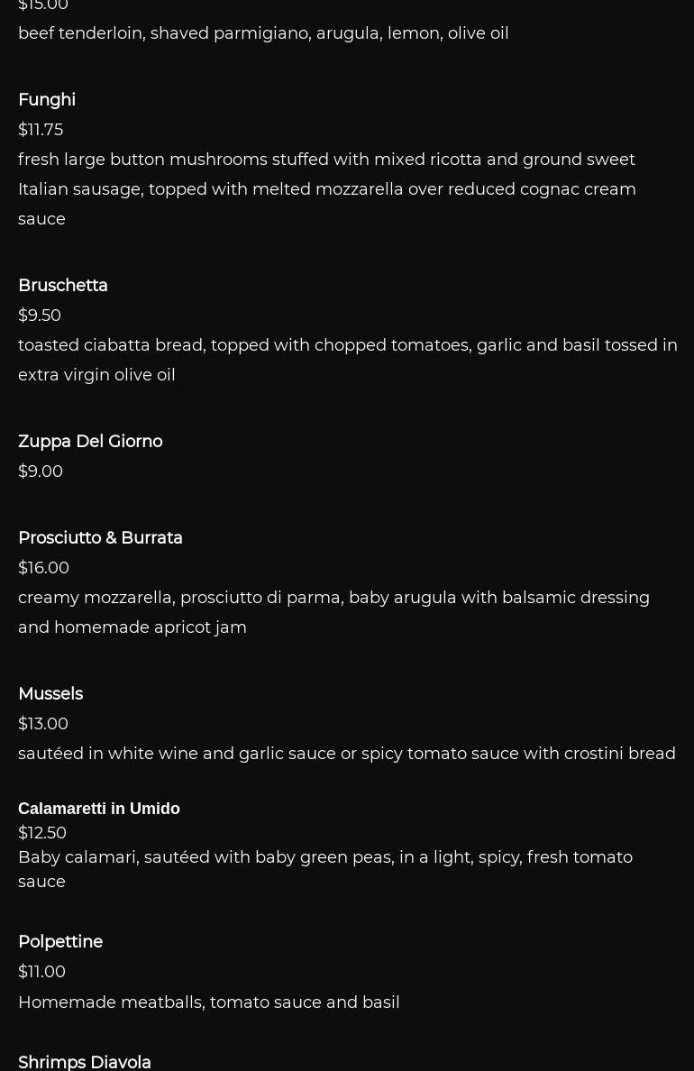
Task: Click the Bruschetta item heading
Action: coord(63,286)
